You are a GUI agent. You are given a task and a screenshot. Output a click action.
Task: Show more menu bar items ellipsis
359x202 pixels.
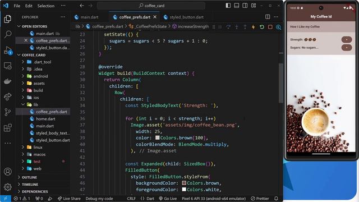63,6
